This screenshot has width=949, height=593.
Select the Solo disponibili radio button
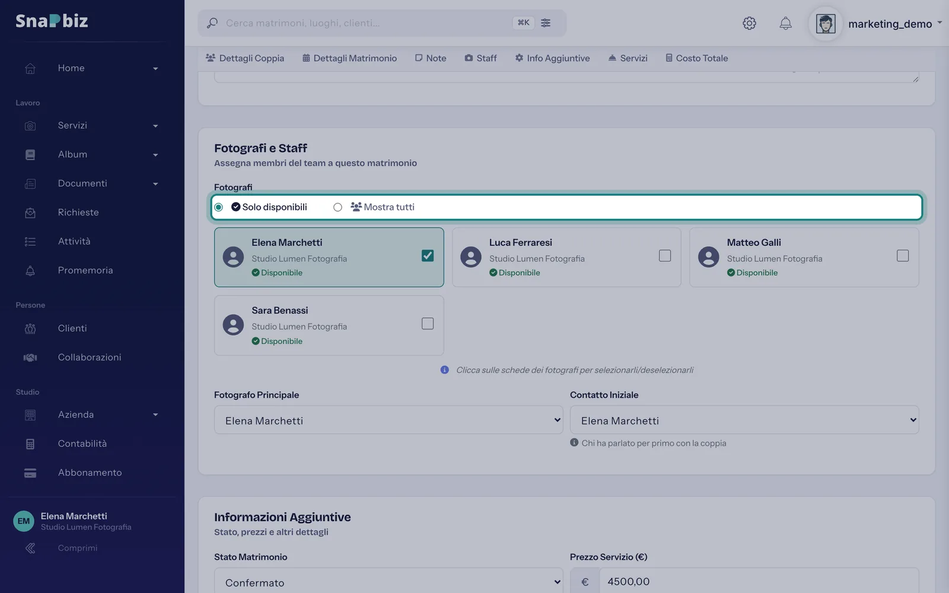[219, 207]
